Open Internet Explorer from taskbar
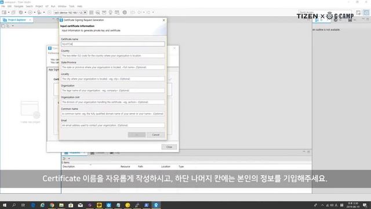This screenshot has height=209, width=371. click(42, 205)
